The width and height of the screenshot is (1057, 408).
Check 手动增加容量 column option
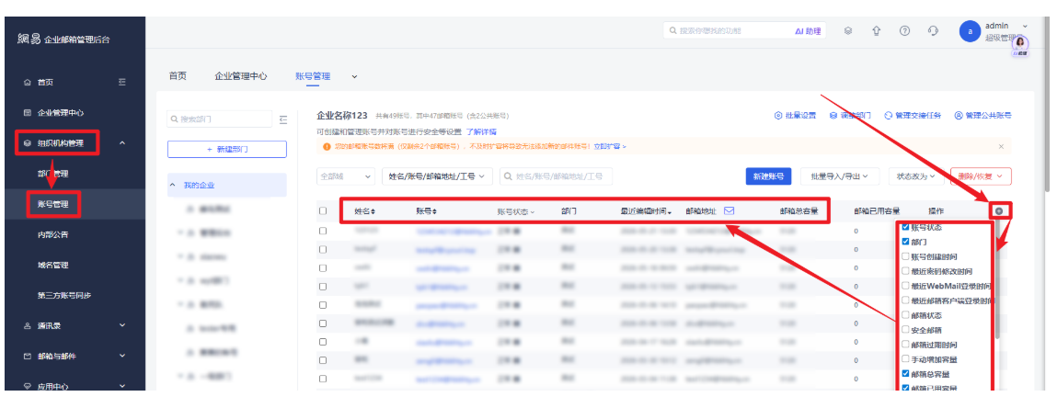click(906, 359)
